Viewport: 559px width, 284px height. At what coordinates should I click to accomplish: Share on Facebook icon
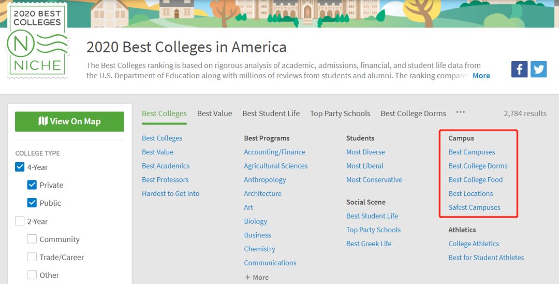pos(519,69)
